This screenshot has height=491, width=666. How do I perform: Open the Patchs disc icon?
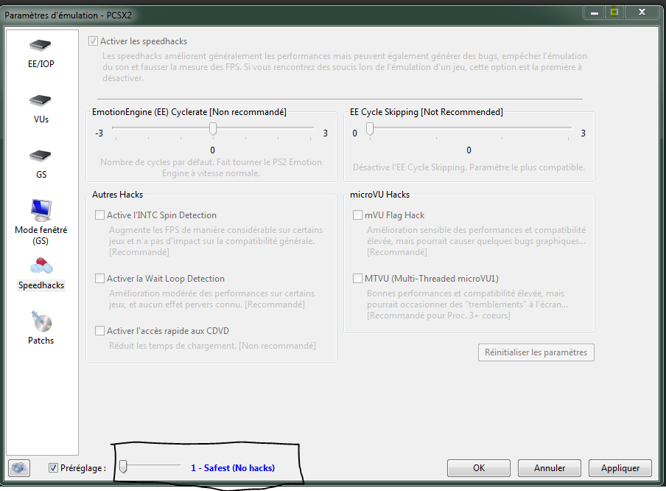pyautogui.click(x=41, y=322)
